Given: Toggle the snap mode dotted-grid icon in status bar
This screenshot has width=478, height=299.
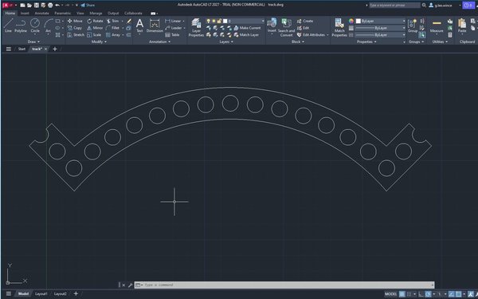Looking at the screenshot, I should (x=409, y=294).
